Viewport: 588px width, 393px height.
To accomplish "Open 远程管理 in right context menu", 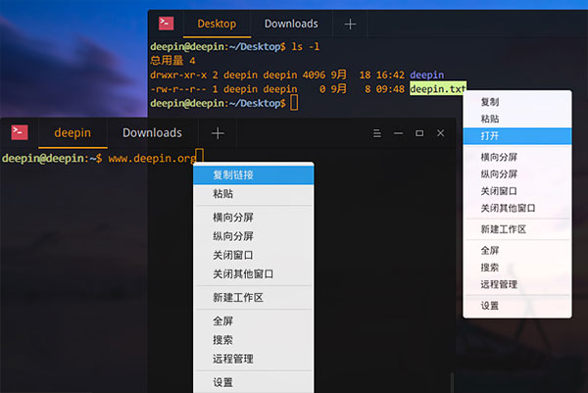I will click(517, 284).
